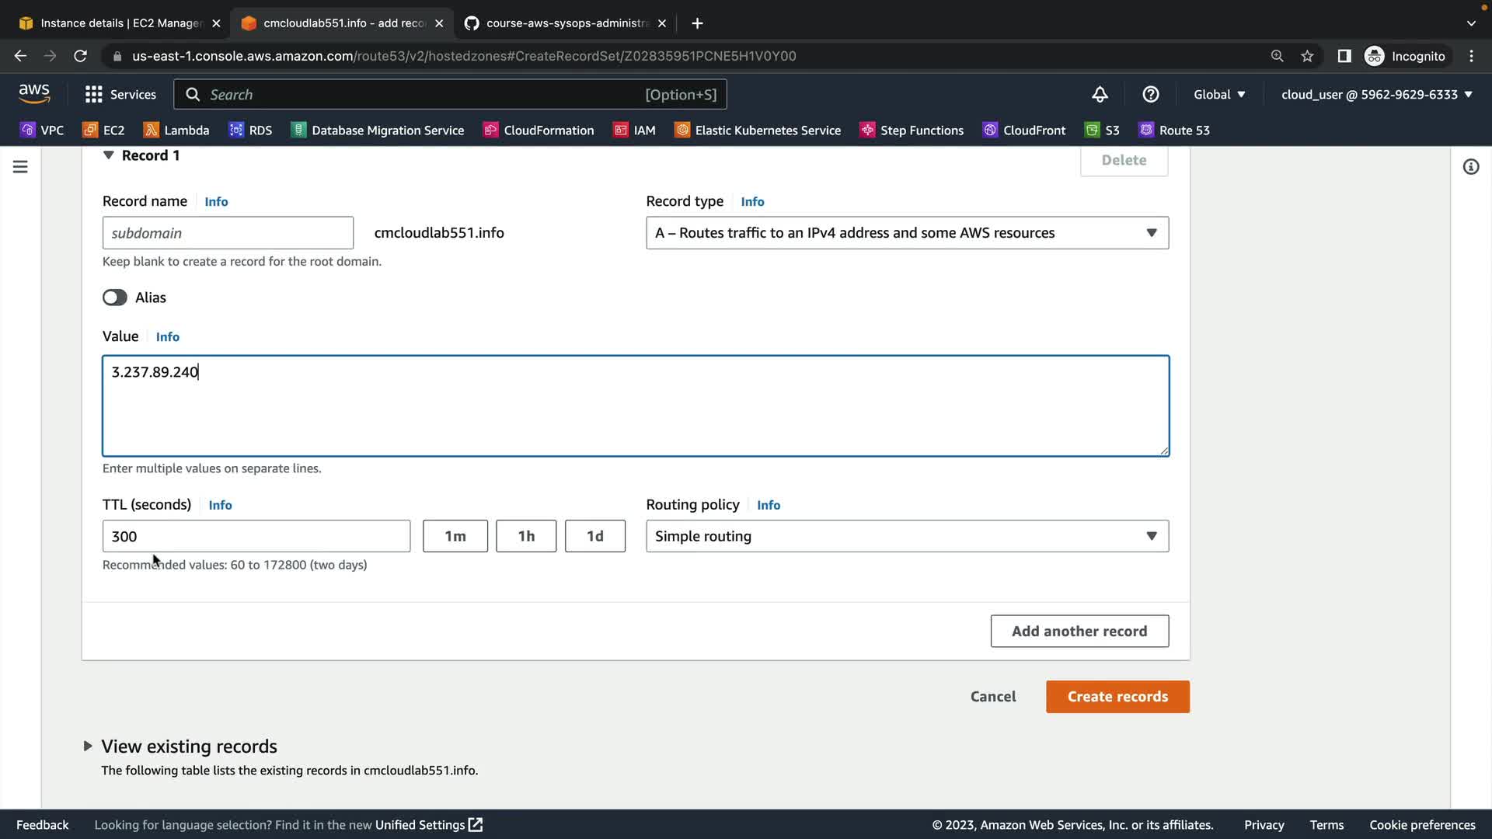Open the Routing policy dropdown

click(907, 536)
